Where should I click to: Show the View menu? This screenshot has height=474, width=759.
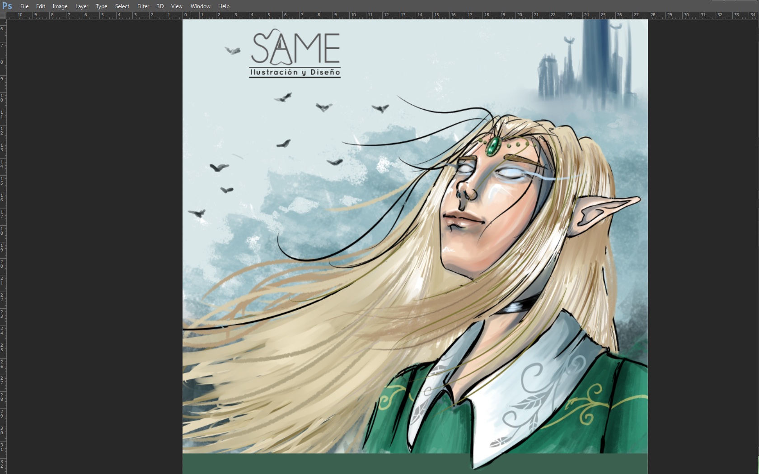coord(177,6)
